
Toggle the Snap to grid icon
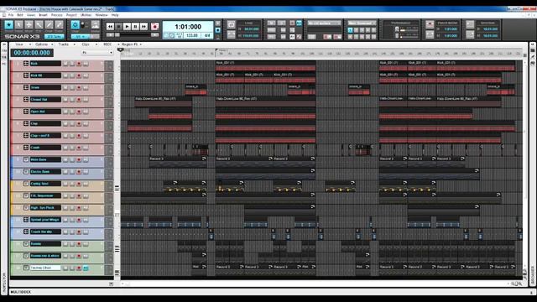(x=75, y=24)
